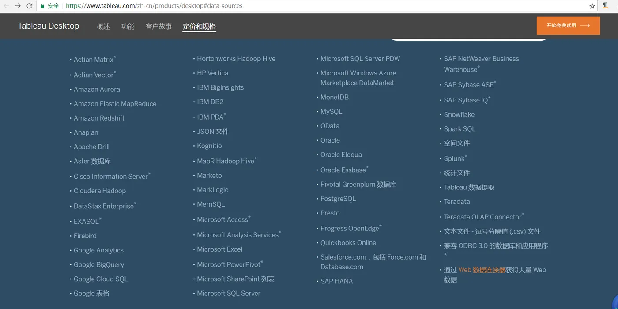
Task: Click PostgreSQL list entry
Action: [x=338, y=199]
